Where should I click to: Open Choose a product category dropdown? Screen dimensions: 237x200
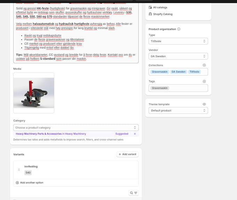(x=76, y=128)
